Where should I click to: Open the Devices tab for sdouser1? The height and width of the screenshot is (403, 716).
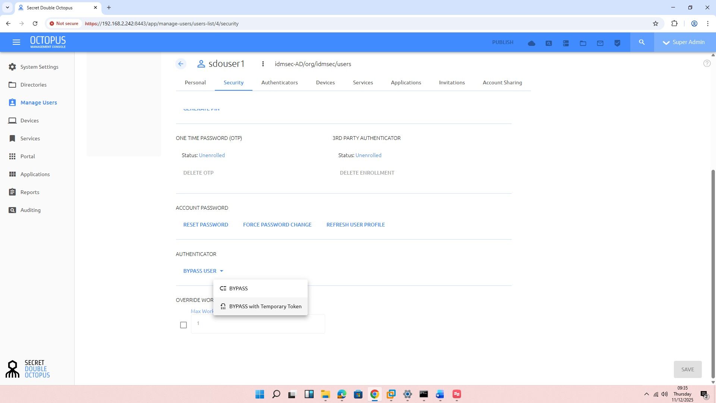(325, 82)
